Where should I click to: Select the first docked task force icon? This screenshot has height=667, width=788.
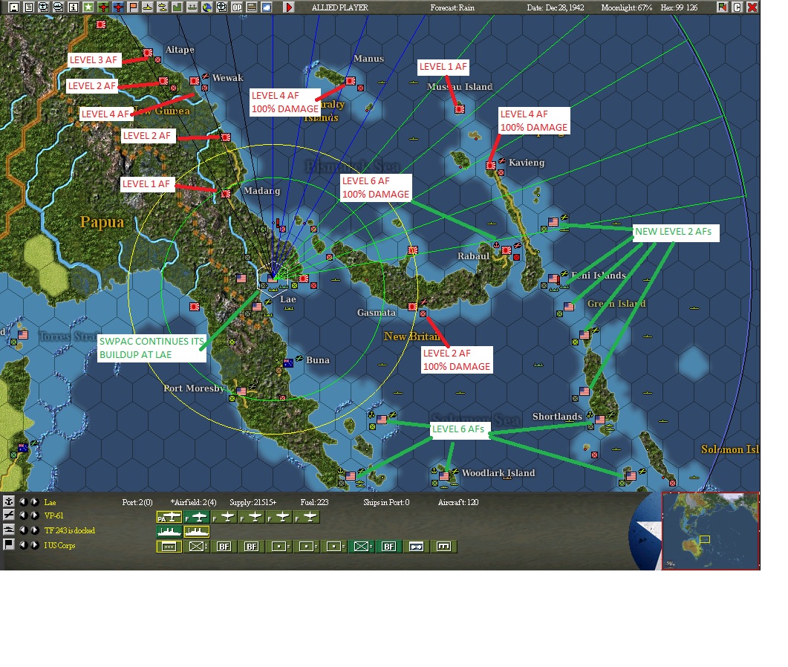pos(169,531)
